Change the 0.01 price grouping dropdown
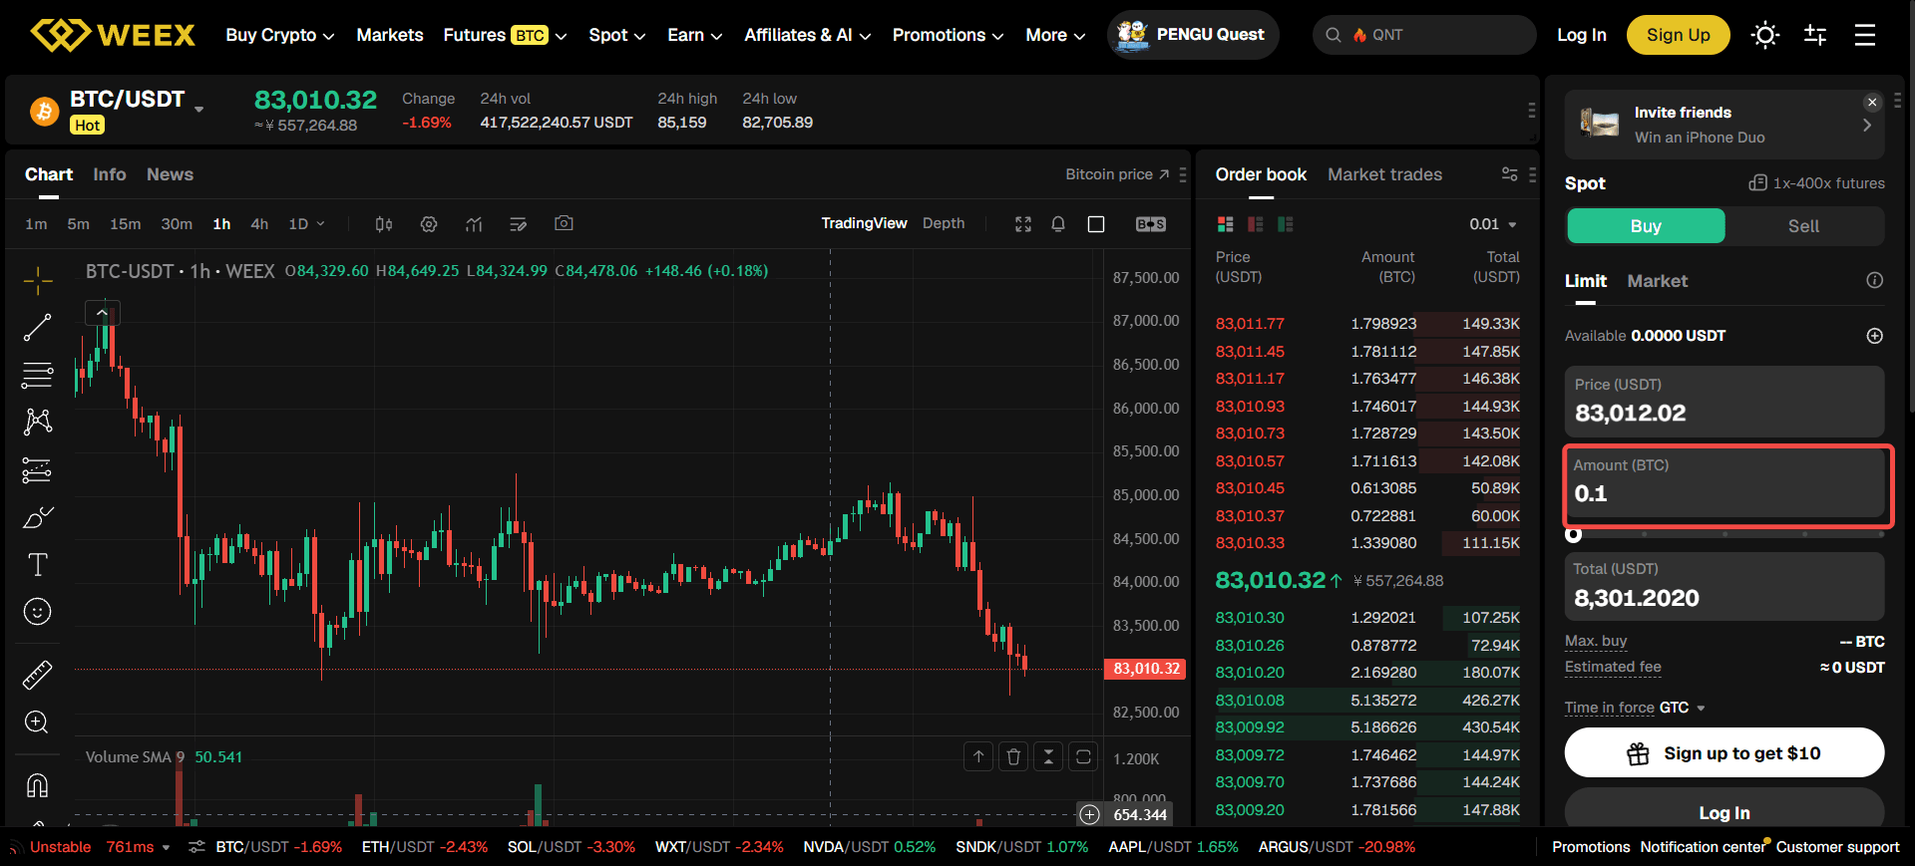 pos(1493,224)
